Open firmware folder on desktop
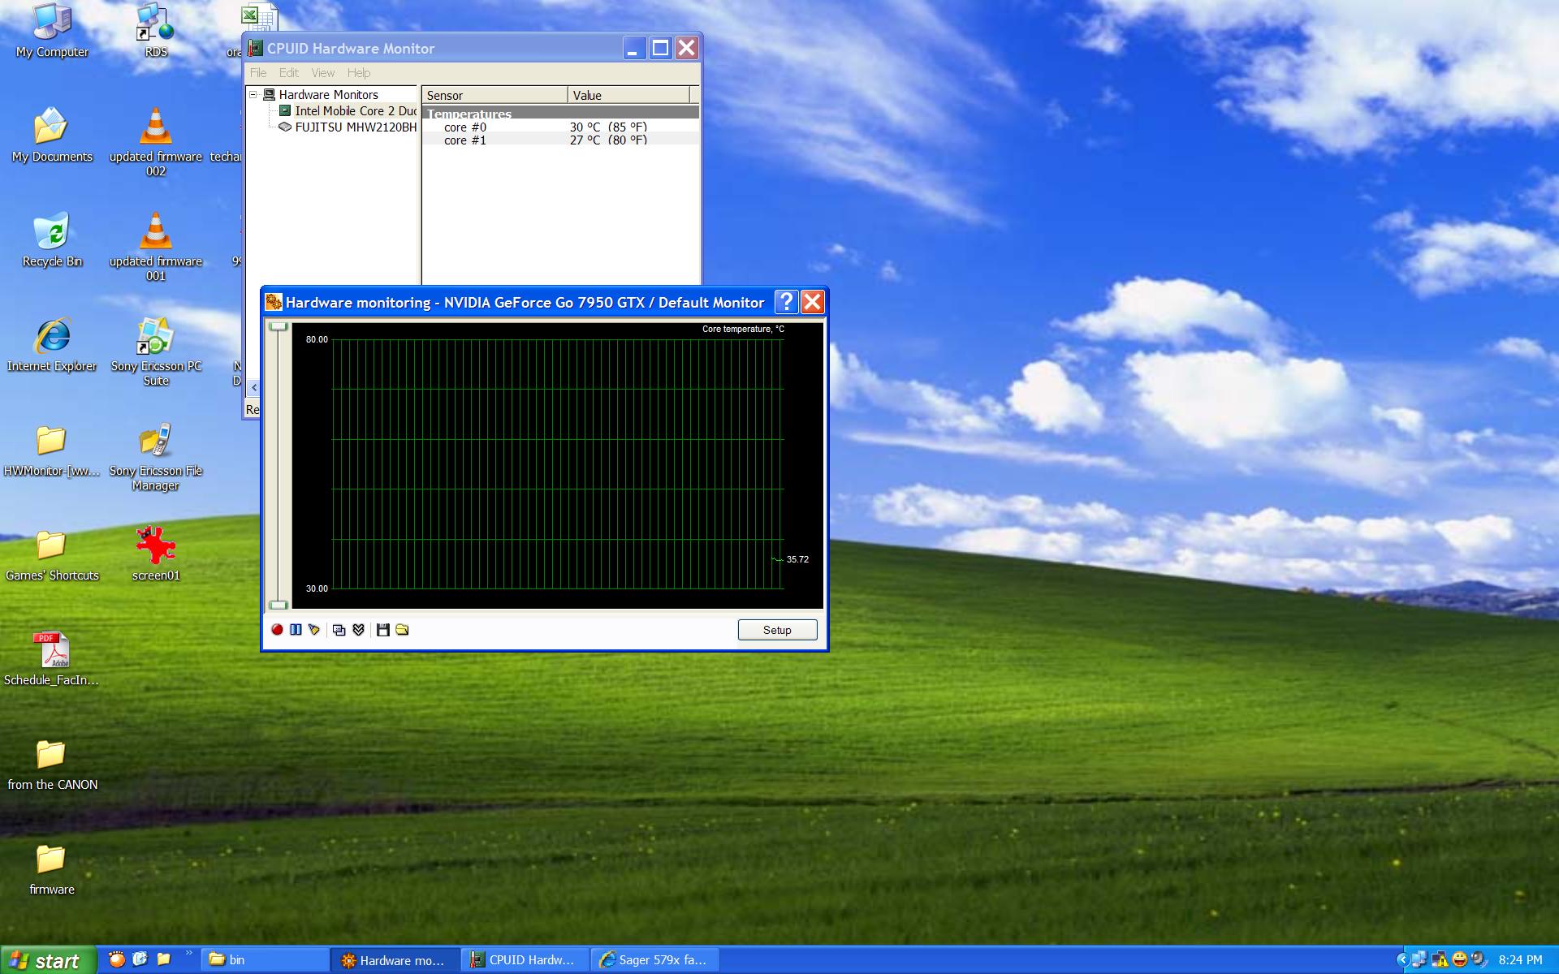Screen dimensions: 1559x974 [52, 868]
